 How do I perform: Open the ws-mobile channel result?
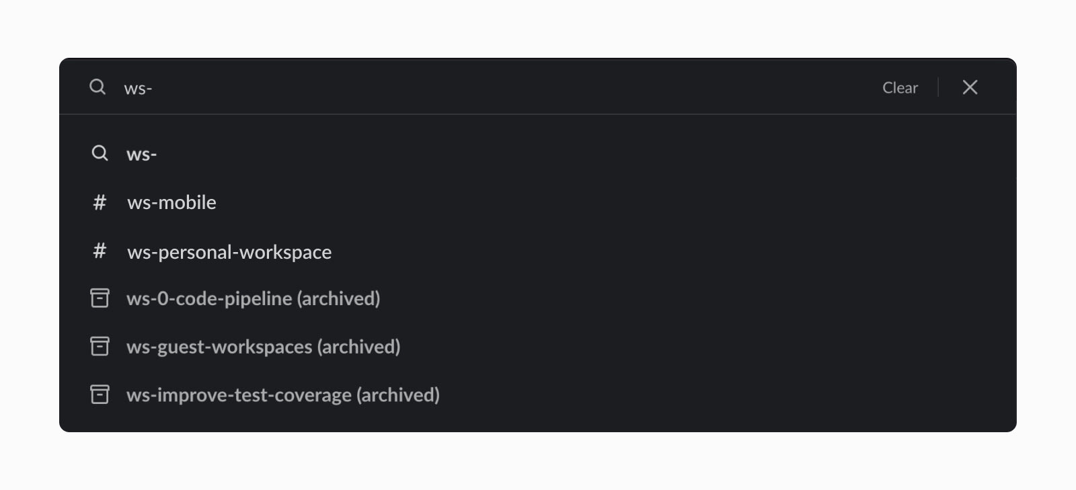[x=537, y=202]
